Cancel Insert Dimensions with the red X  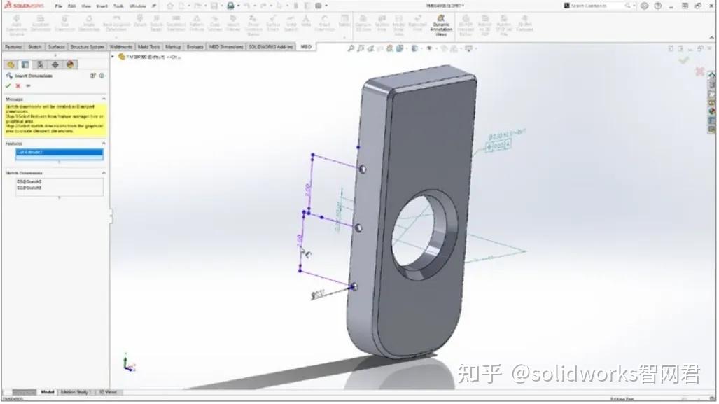point(18,86)
